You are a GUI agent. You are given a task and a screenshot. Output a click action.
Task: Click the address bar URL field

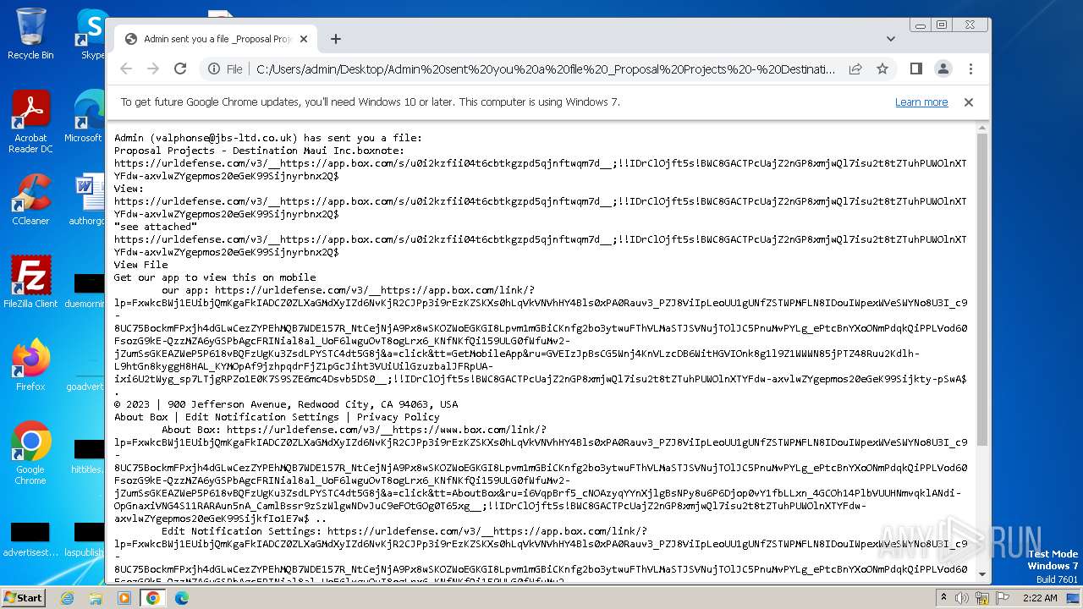(546, 69)
